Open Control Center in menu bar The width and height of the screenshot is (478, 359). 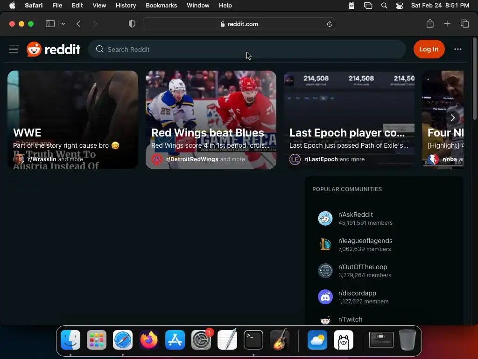click(x=400, y=6)
